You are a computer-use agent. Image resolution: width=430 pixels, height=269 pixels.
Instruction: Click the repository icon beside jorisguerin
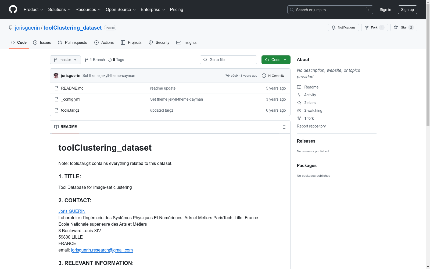click(x=11, y=28)
